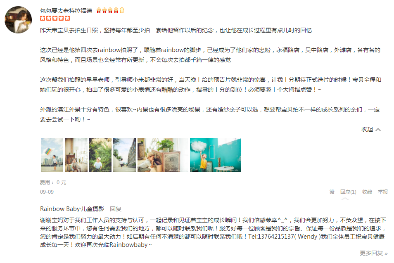The height and width of the screenshot is (263, 394).
Task: Open the child in grass photo thumbnail
Action: coord(100,155)
